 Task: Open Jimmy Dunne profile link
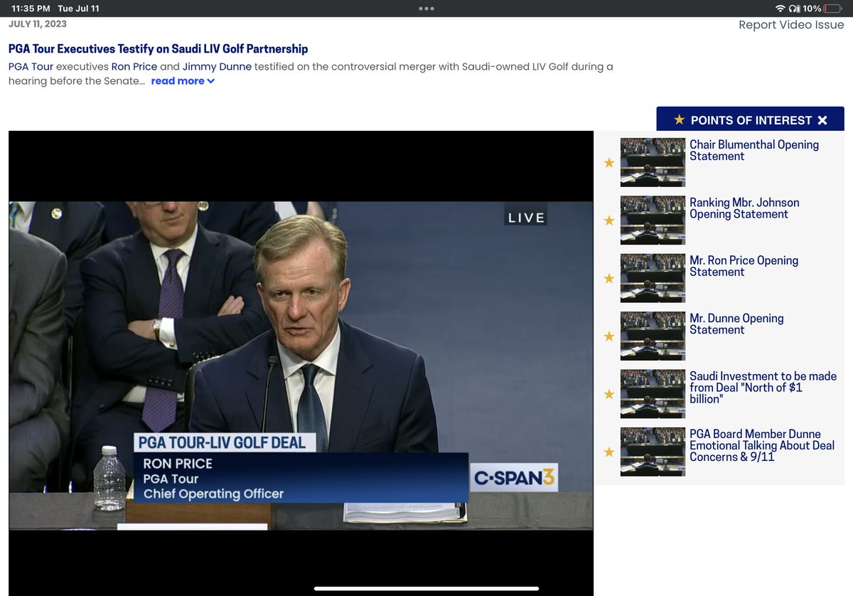coord(217,67)
